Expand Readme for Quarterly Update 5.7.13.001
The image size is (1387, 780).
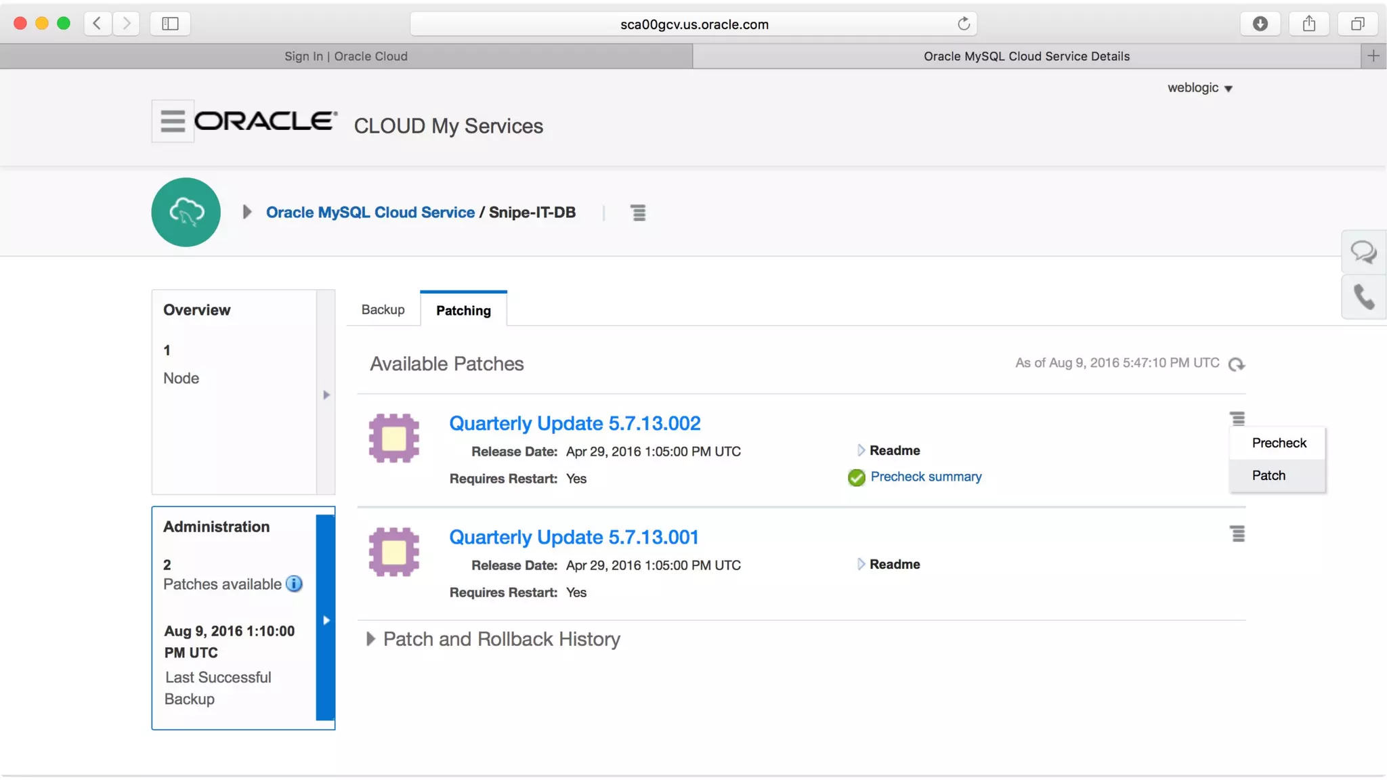click(861, 564)
